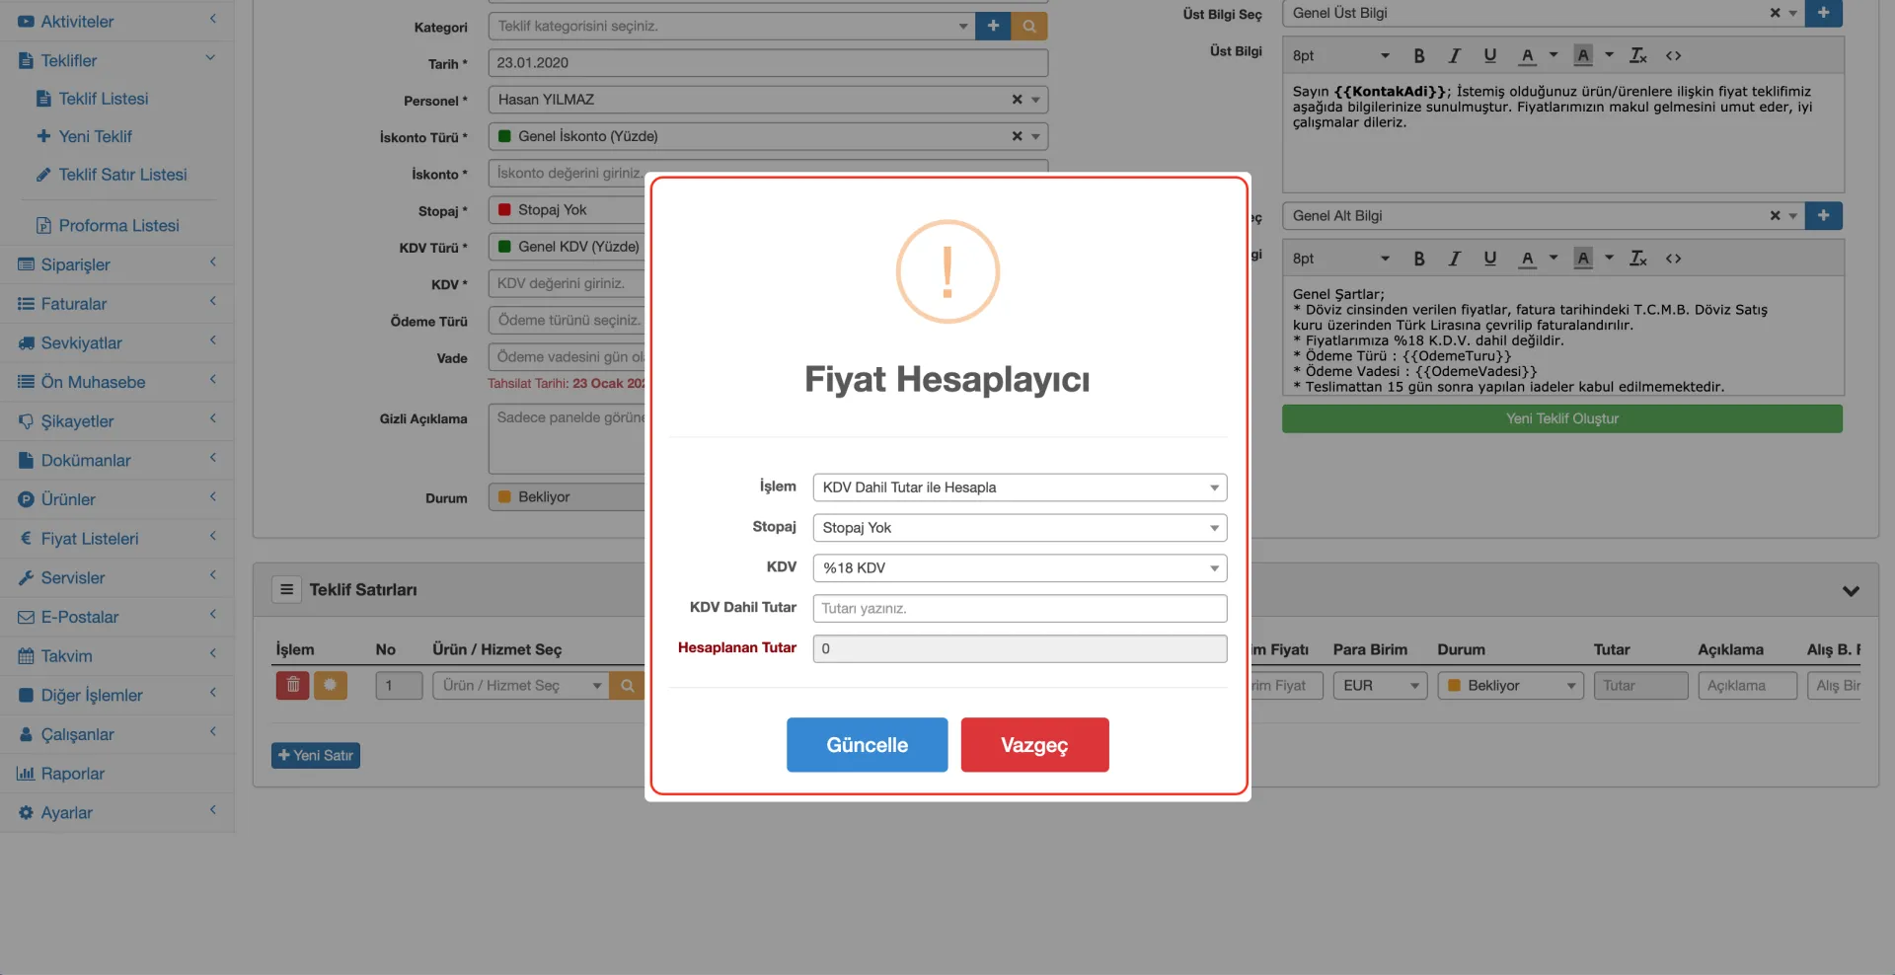Click the plus button next to Genel Üst Bilgi

coord(1823,13)
